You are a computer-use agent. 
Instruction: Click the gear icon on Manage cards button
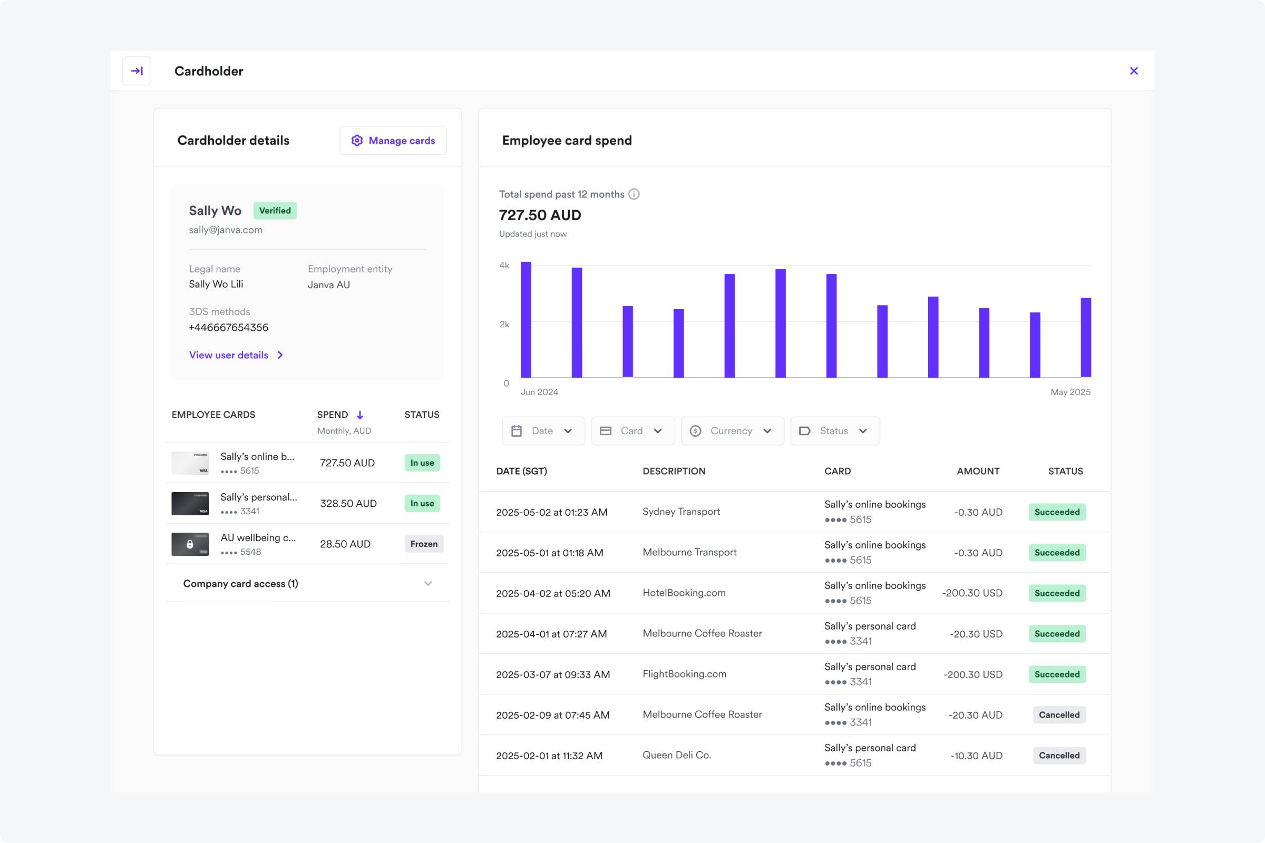(357, 140)
